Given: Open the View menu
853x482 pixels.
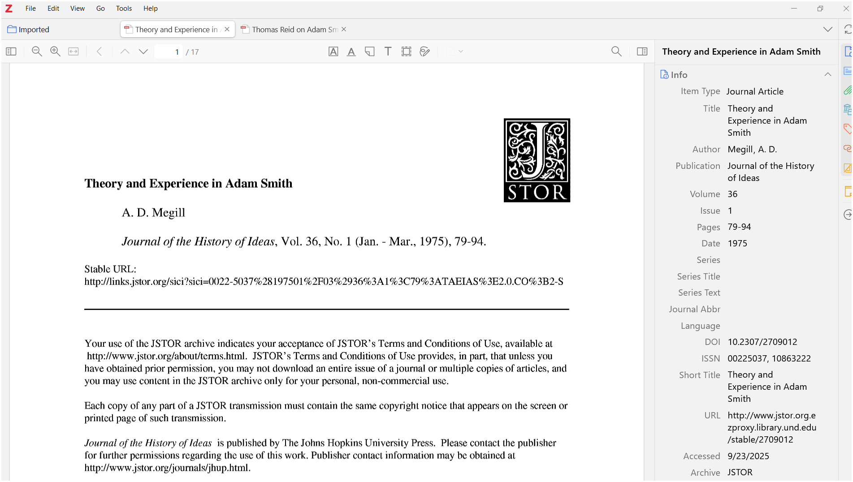Looking at the screenshot, I should click(78, 9).
